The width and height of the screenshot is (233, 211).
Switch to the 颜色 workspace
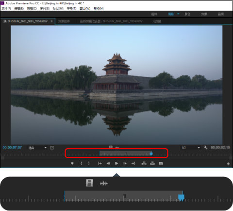(x=187, y=14)
